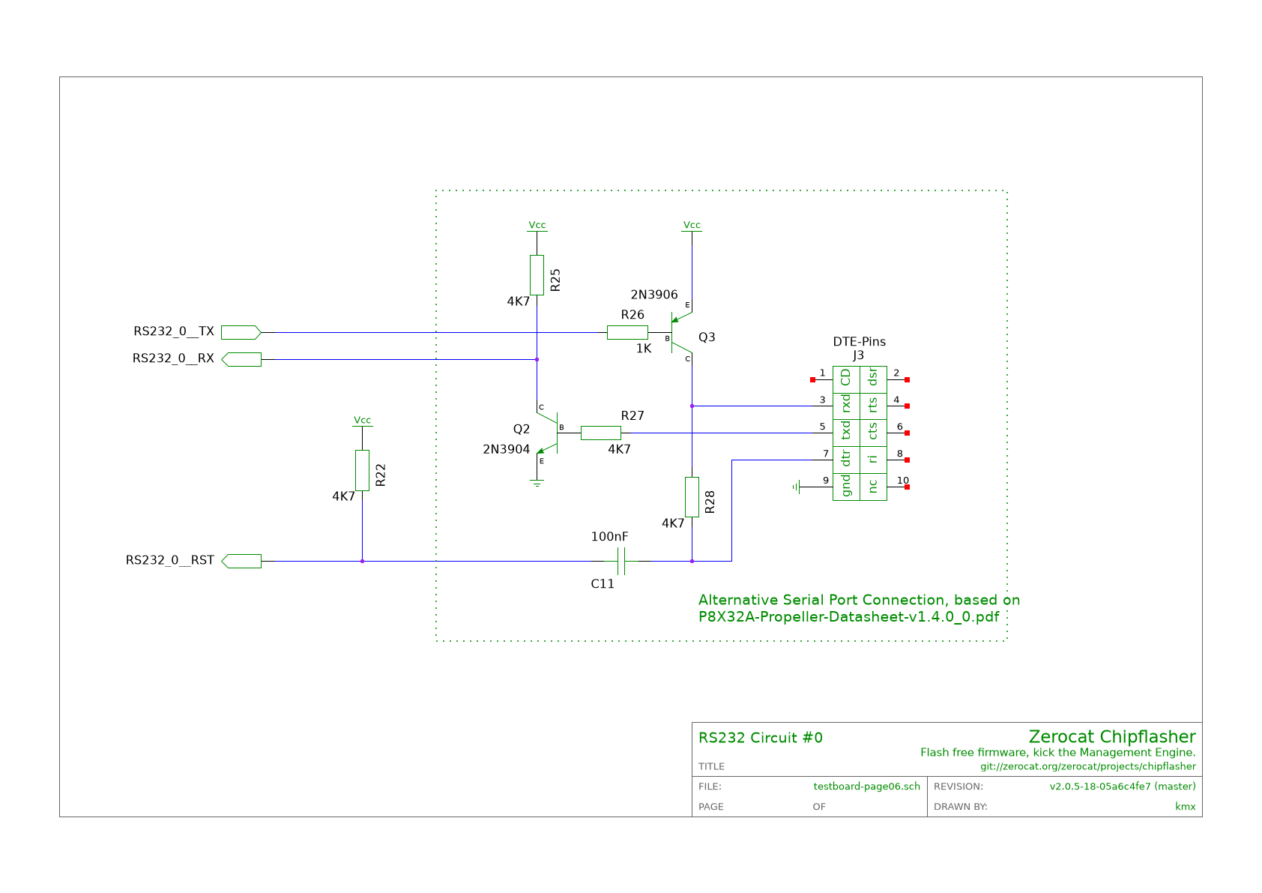Image resolution: width=1262 pixels, height=893 pixels.
Task: Select capacitor C11 symbol
Action: pyautogui.click(x=621, y=561)
